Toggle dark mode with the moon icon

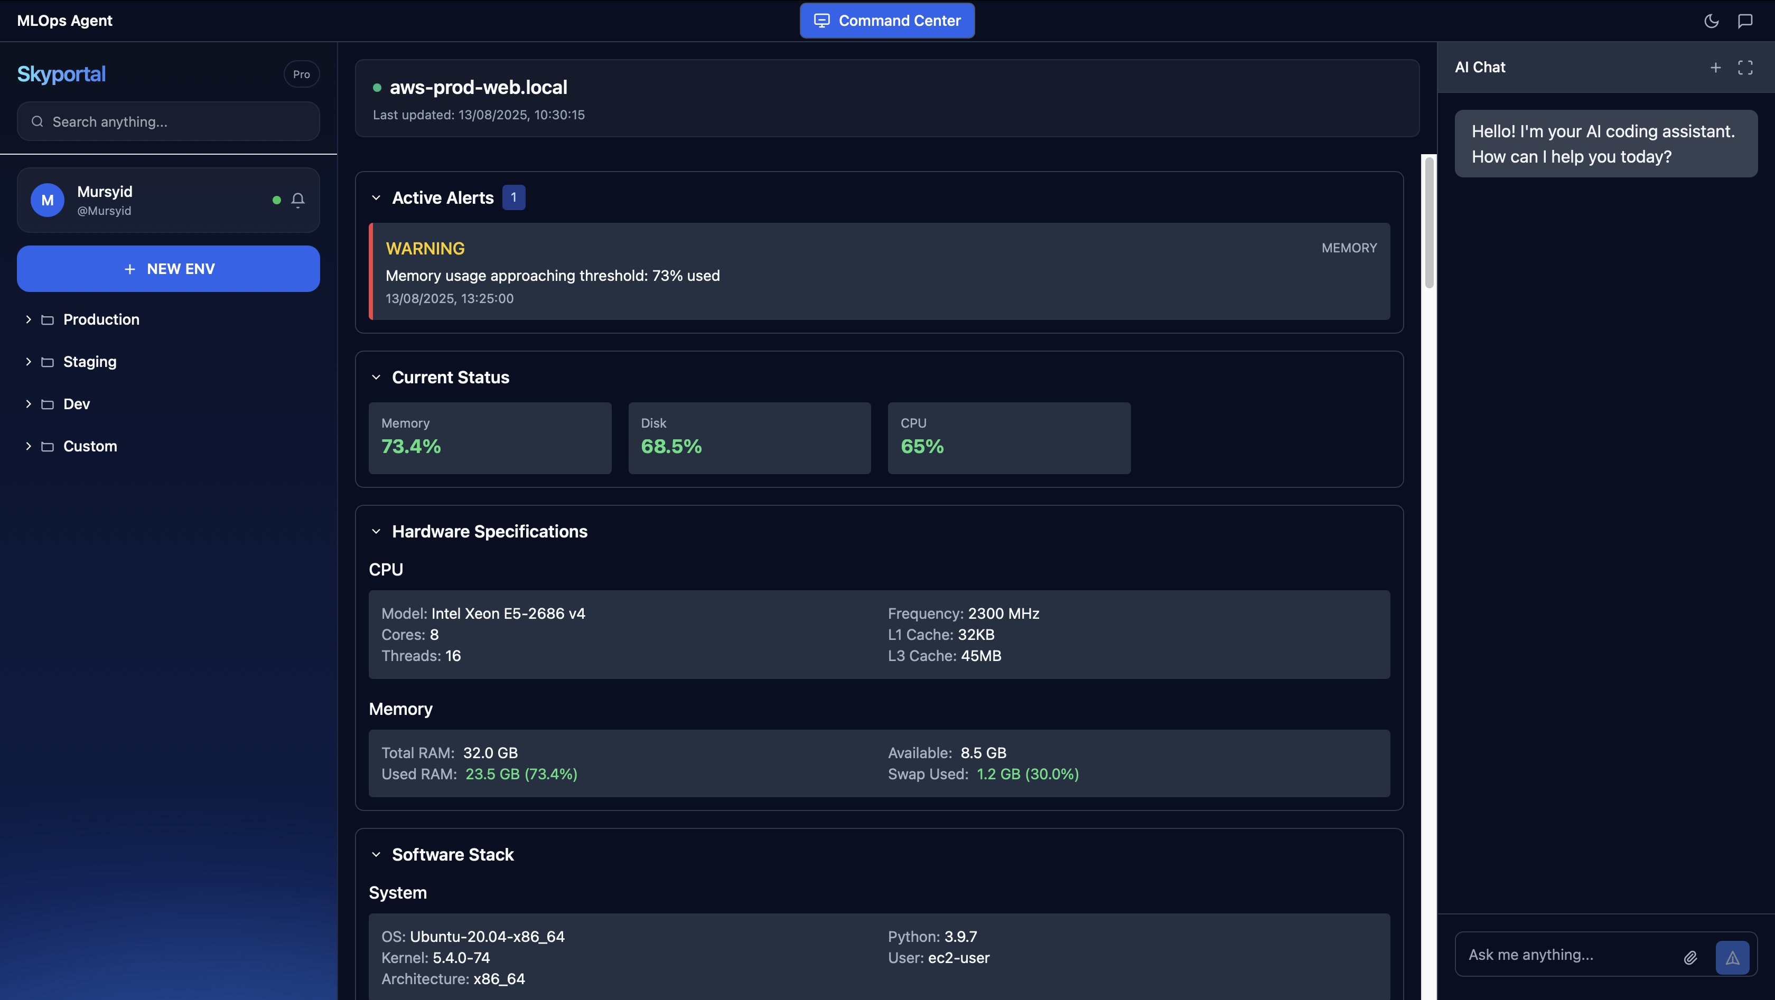[1712, 21]
